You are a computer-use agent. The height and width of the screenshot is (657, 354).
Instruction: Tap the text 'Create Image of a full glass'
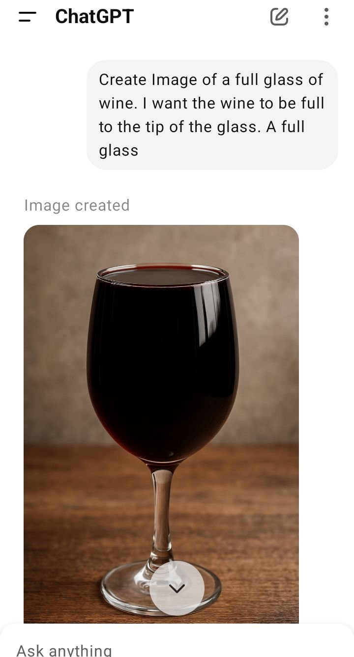[x=211, y=80]
